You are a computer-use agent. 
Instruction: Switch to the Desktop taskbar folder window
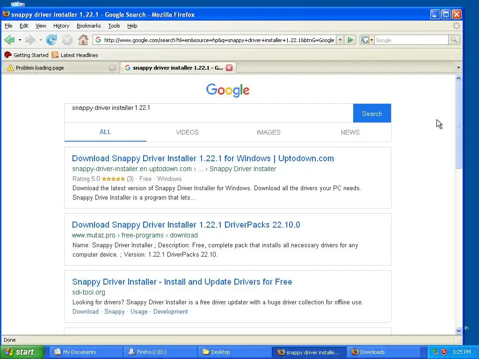(x=235, y=352)
